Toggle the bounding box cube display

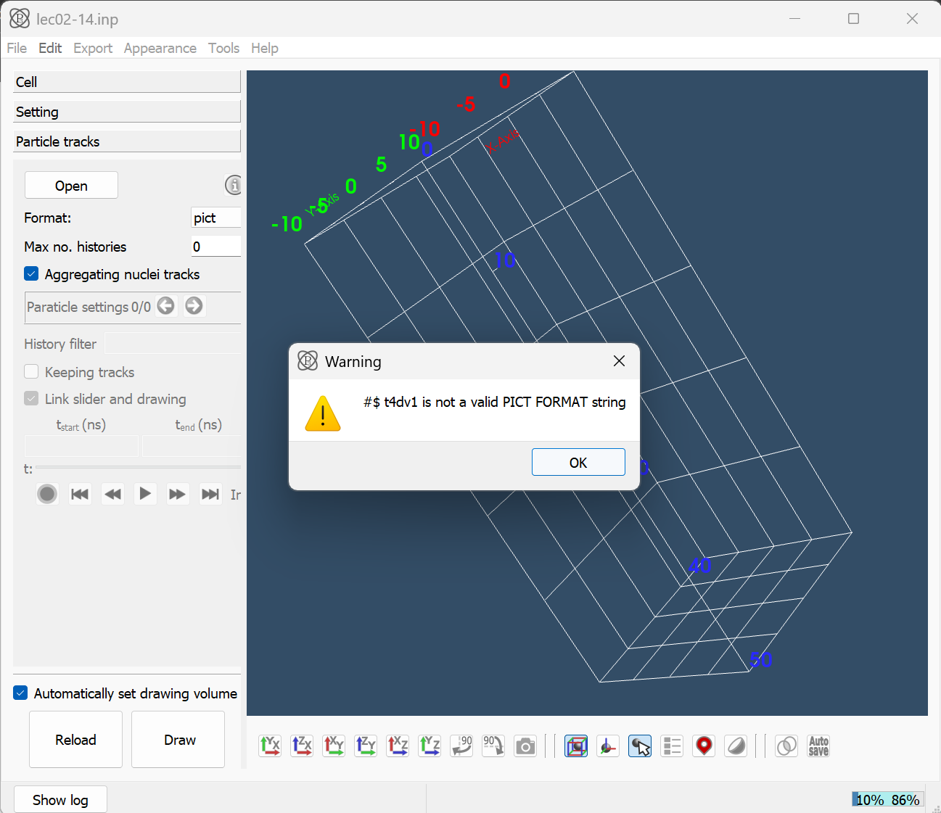click(576, 746)
